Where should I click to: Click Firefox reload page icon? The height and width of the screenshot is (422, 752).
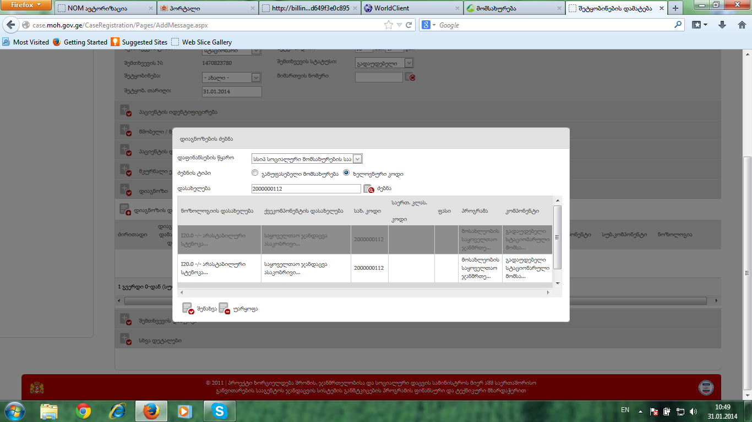click(409, 25)
